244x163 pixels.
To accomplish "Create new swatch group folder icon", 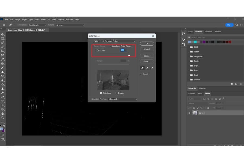I will 232,84.
